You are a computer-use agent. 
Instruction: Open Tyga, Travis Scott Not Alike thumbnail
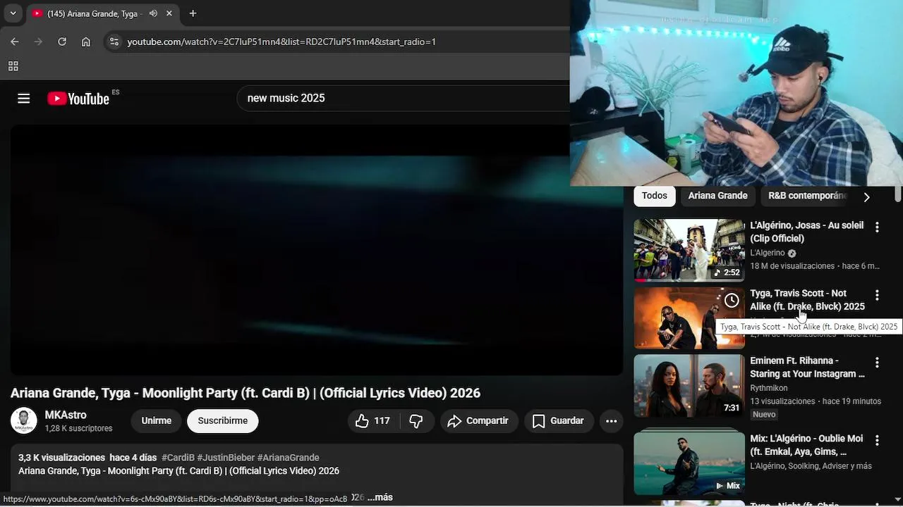689,318
